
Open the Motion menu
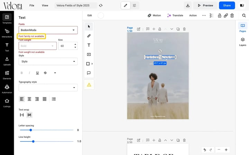click(x=154, y=15)
